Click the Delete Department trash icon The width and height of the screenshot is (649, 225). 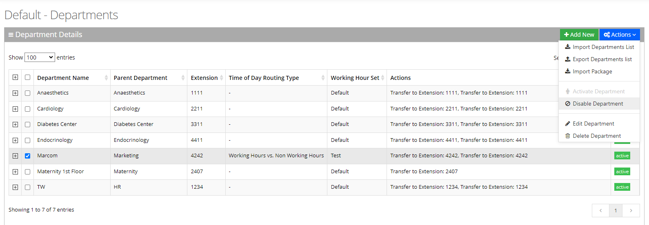pos(567,136)
